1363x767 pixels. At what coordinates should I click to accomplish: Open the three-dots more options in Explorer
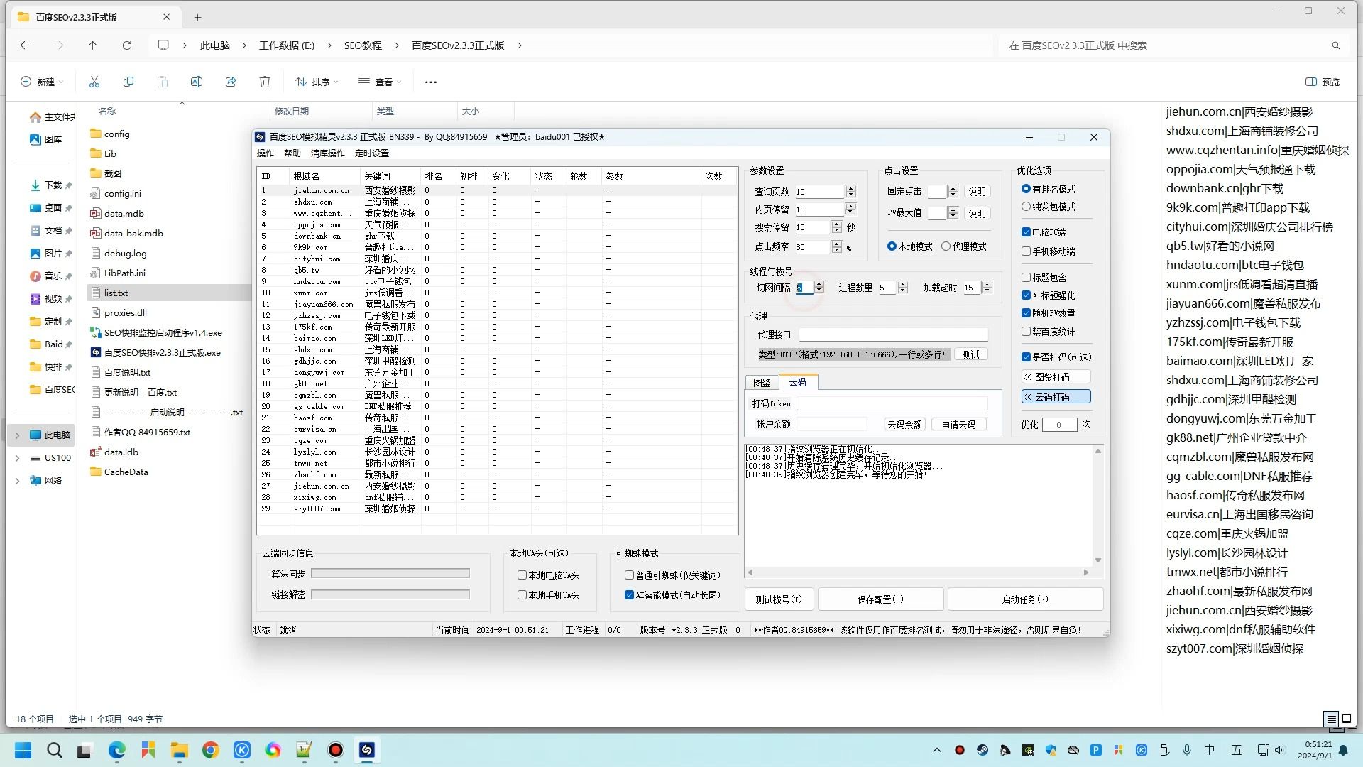(431, 82)
